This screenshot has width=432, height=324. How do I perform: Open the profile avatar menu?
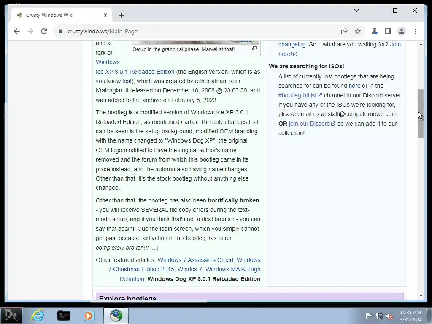coord(402,31)
